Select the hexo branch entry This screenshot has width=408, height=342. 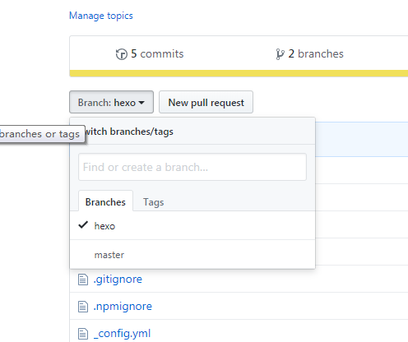192,226
